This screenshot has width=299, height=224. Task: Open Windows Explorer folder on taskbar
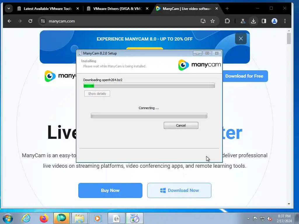79,218
